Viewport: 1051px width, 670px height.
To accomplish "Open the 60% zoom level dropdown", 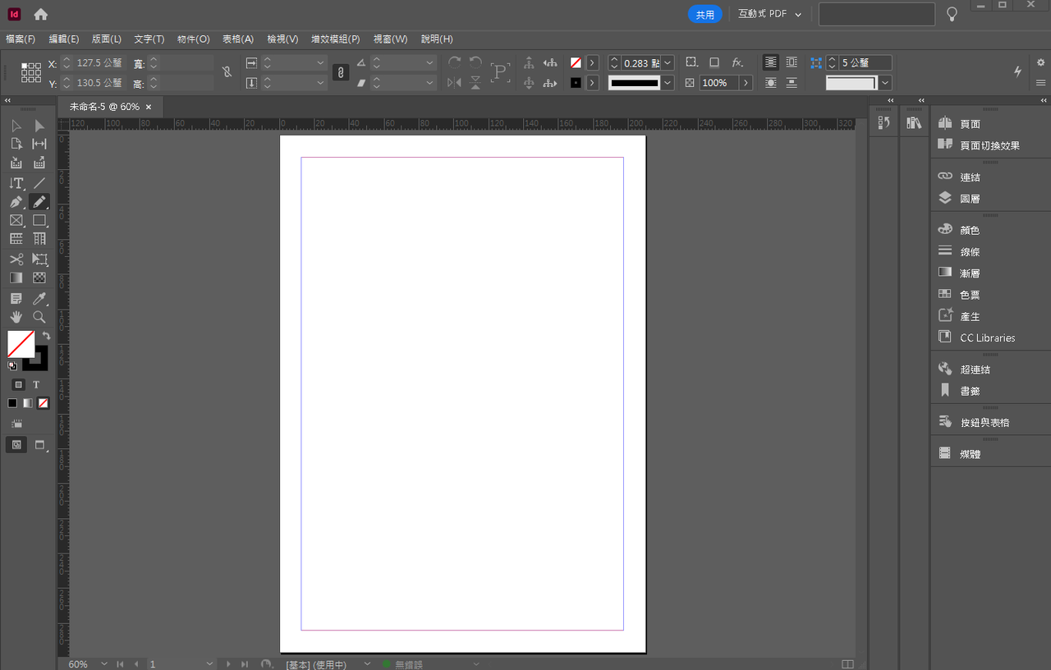I will (x=88, y=663).
